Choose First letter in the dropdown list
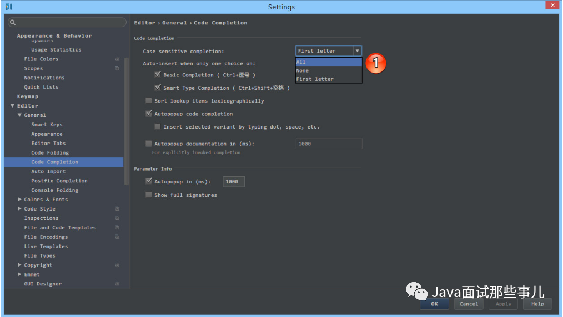This screenshot has height=317, width=563. tap(329, 79)
